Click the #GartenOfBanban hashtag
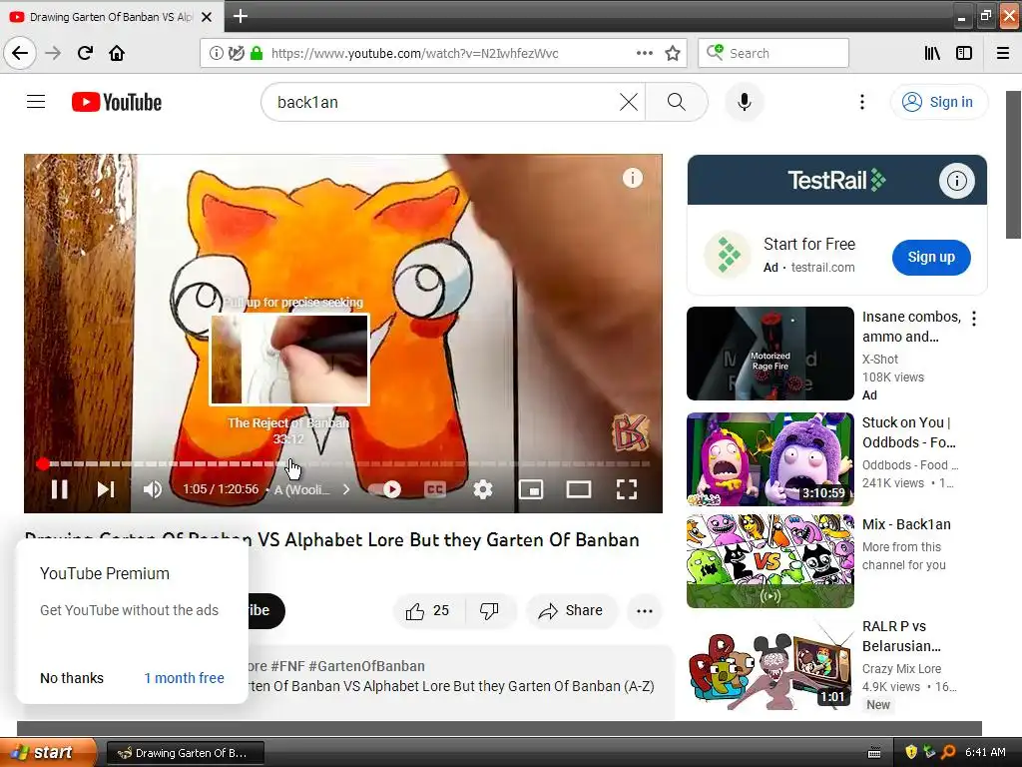The height and width of the screenshot is (767, 1022). pyautogui.click(x=366, y=666)
